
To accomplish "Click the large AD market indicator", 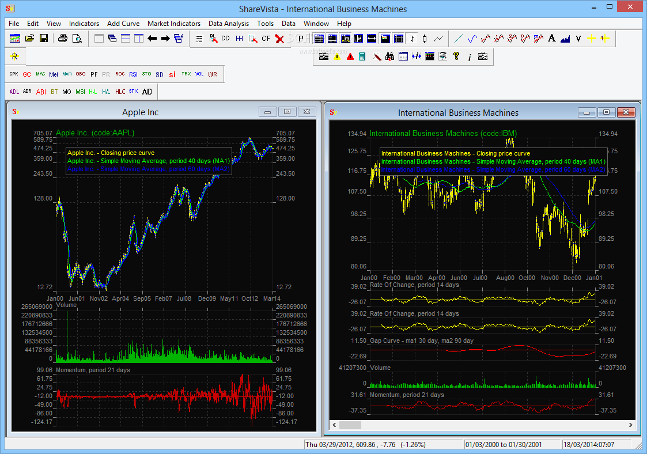I will point(147,92).
